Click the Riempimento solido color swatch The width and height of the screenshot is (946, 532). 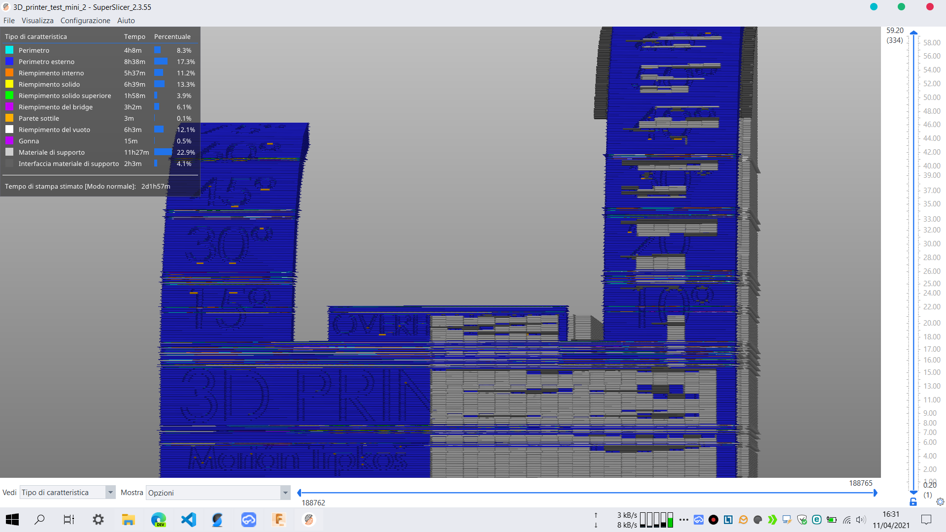[9, 84]
